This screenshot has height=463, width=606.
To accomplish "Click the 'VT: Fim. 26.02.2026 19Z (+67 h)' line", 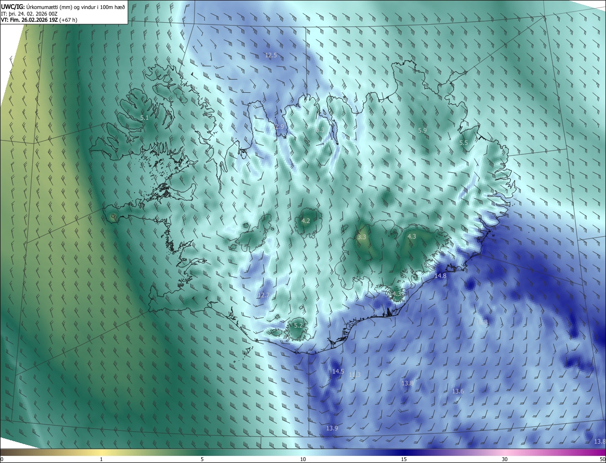I will coord(39,20).
